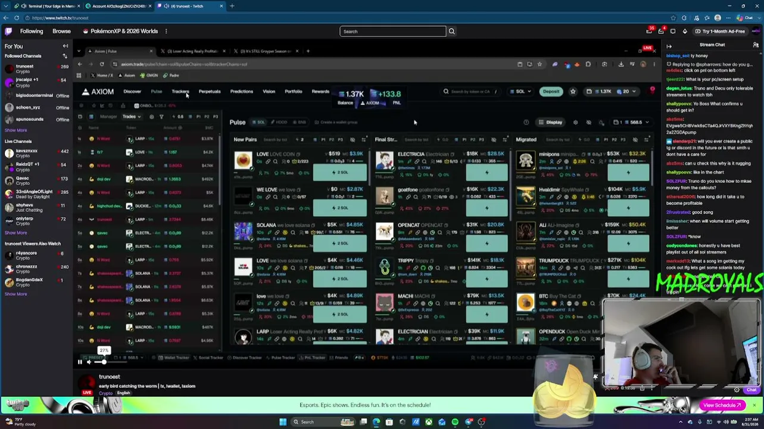764x429 pixels.
Task: Toggle the SOL chain in Pulse header
Action: (x=258, y=122)
